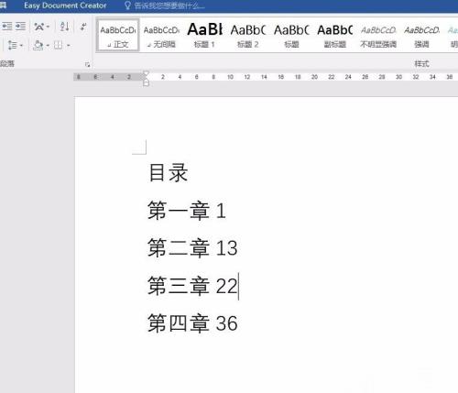Viewport: 458px width, 393px height.
Task: Click the 目录 heading text
Action: (168, 172)
